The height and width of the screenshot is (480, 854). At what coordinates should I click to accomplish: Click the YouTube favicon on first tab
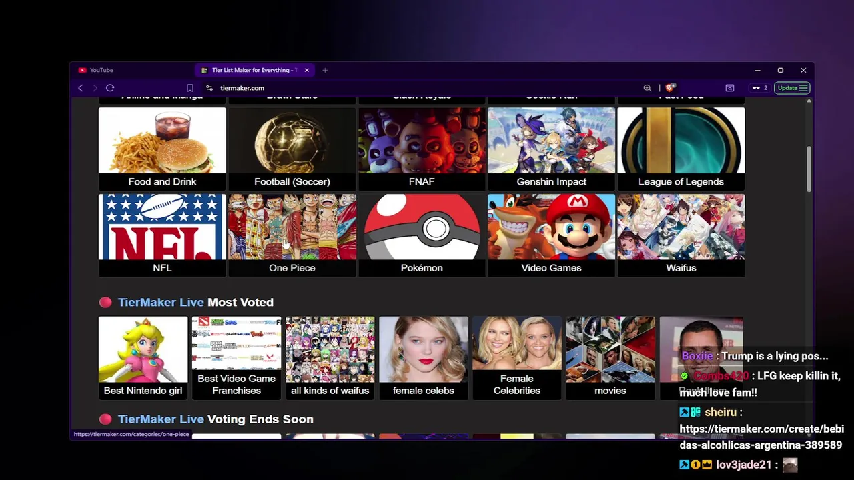click(82, 70)
